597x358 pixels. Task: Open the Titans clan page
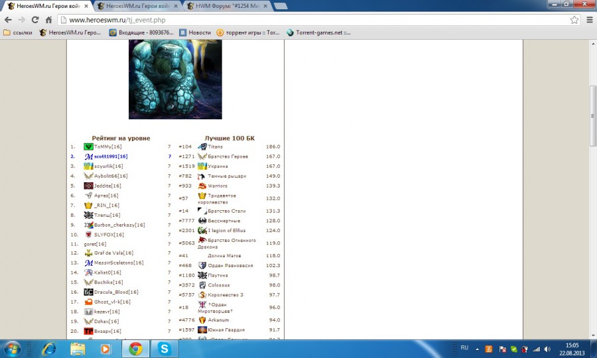pos(215,147)
